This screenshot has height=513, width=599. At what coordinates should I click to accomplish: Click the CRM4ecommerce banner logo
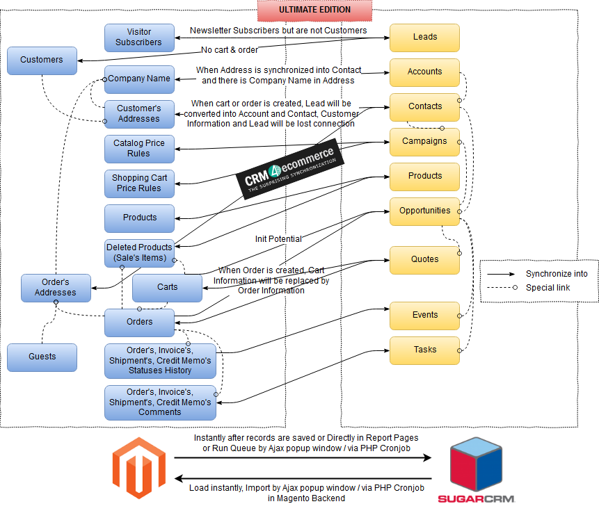(x=290, y=168)
